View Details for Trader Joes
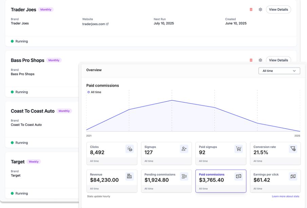 pyautogui.click(x=278, y=9)
